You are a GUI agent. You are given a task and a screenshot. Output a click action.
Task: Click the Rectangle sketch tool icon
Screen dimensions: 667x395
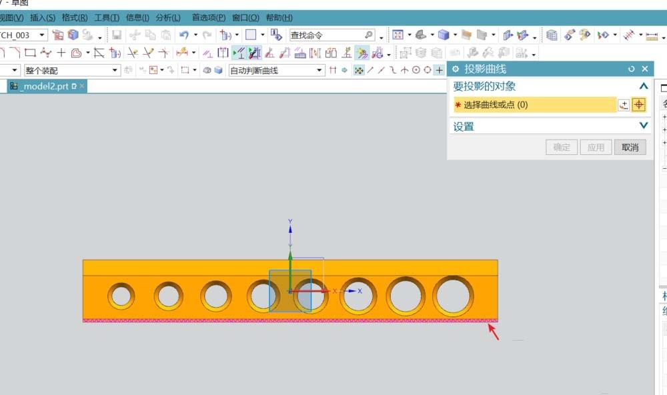click(29, 52)
